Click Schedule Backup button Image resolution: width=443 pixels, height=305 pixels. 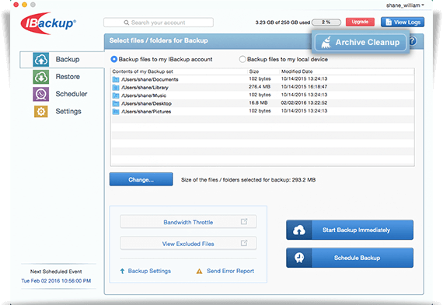pos(350,258)
